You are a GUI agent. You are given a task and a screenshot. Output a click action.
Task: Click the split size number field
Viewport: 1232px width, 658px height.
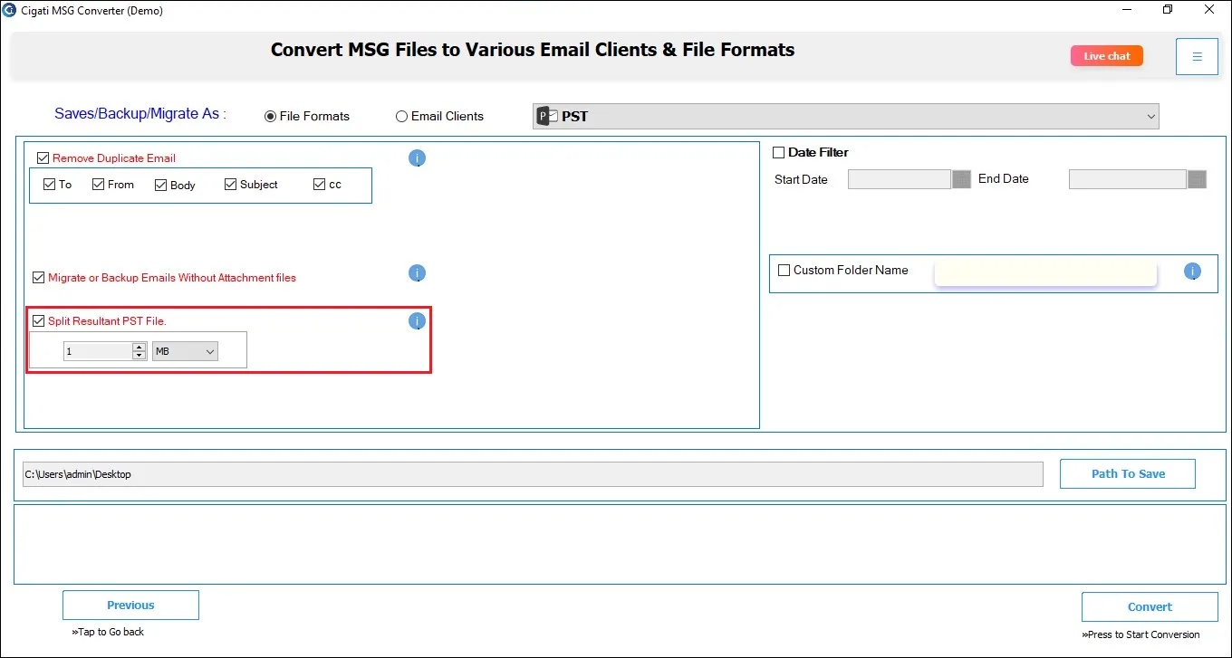click(98, 351)
